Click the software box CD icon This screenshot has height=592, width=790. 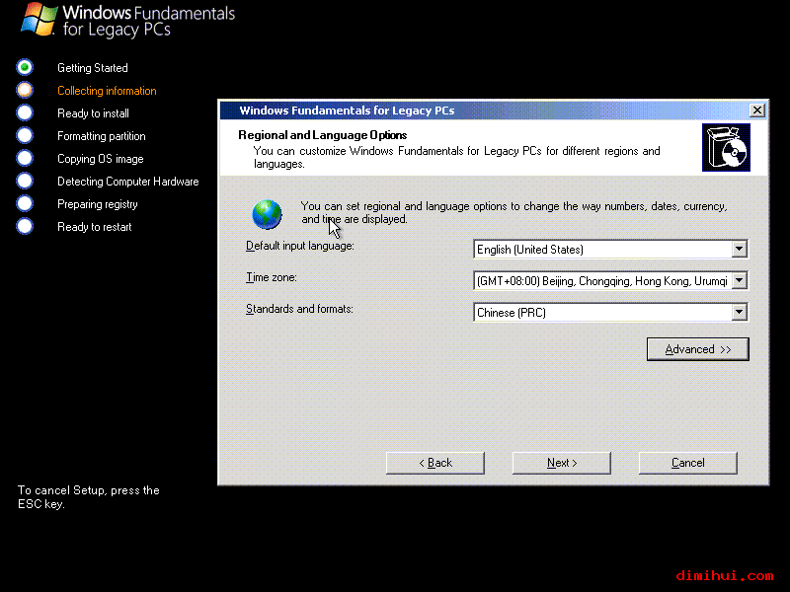[726, 147]
